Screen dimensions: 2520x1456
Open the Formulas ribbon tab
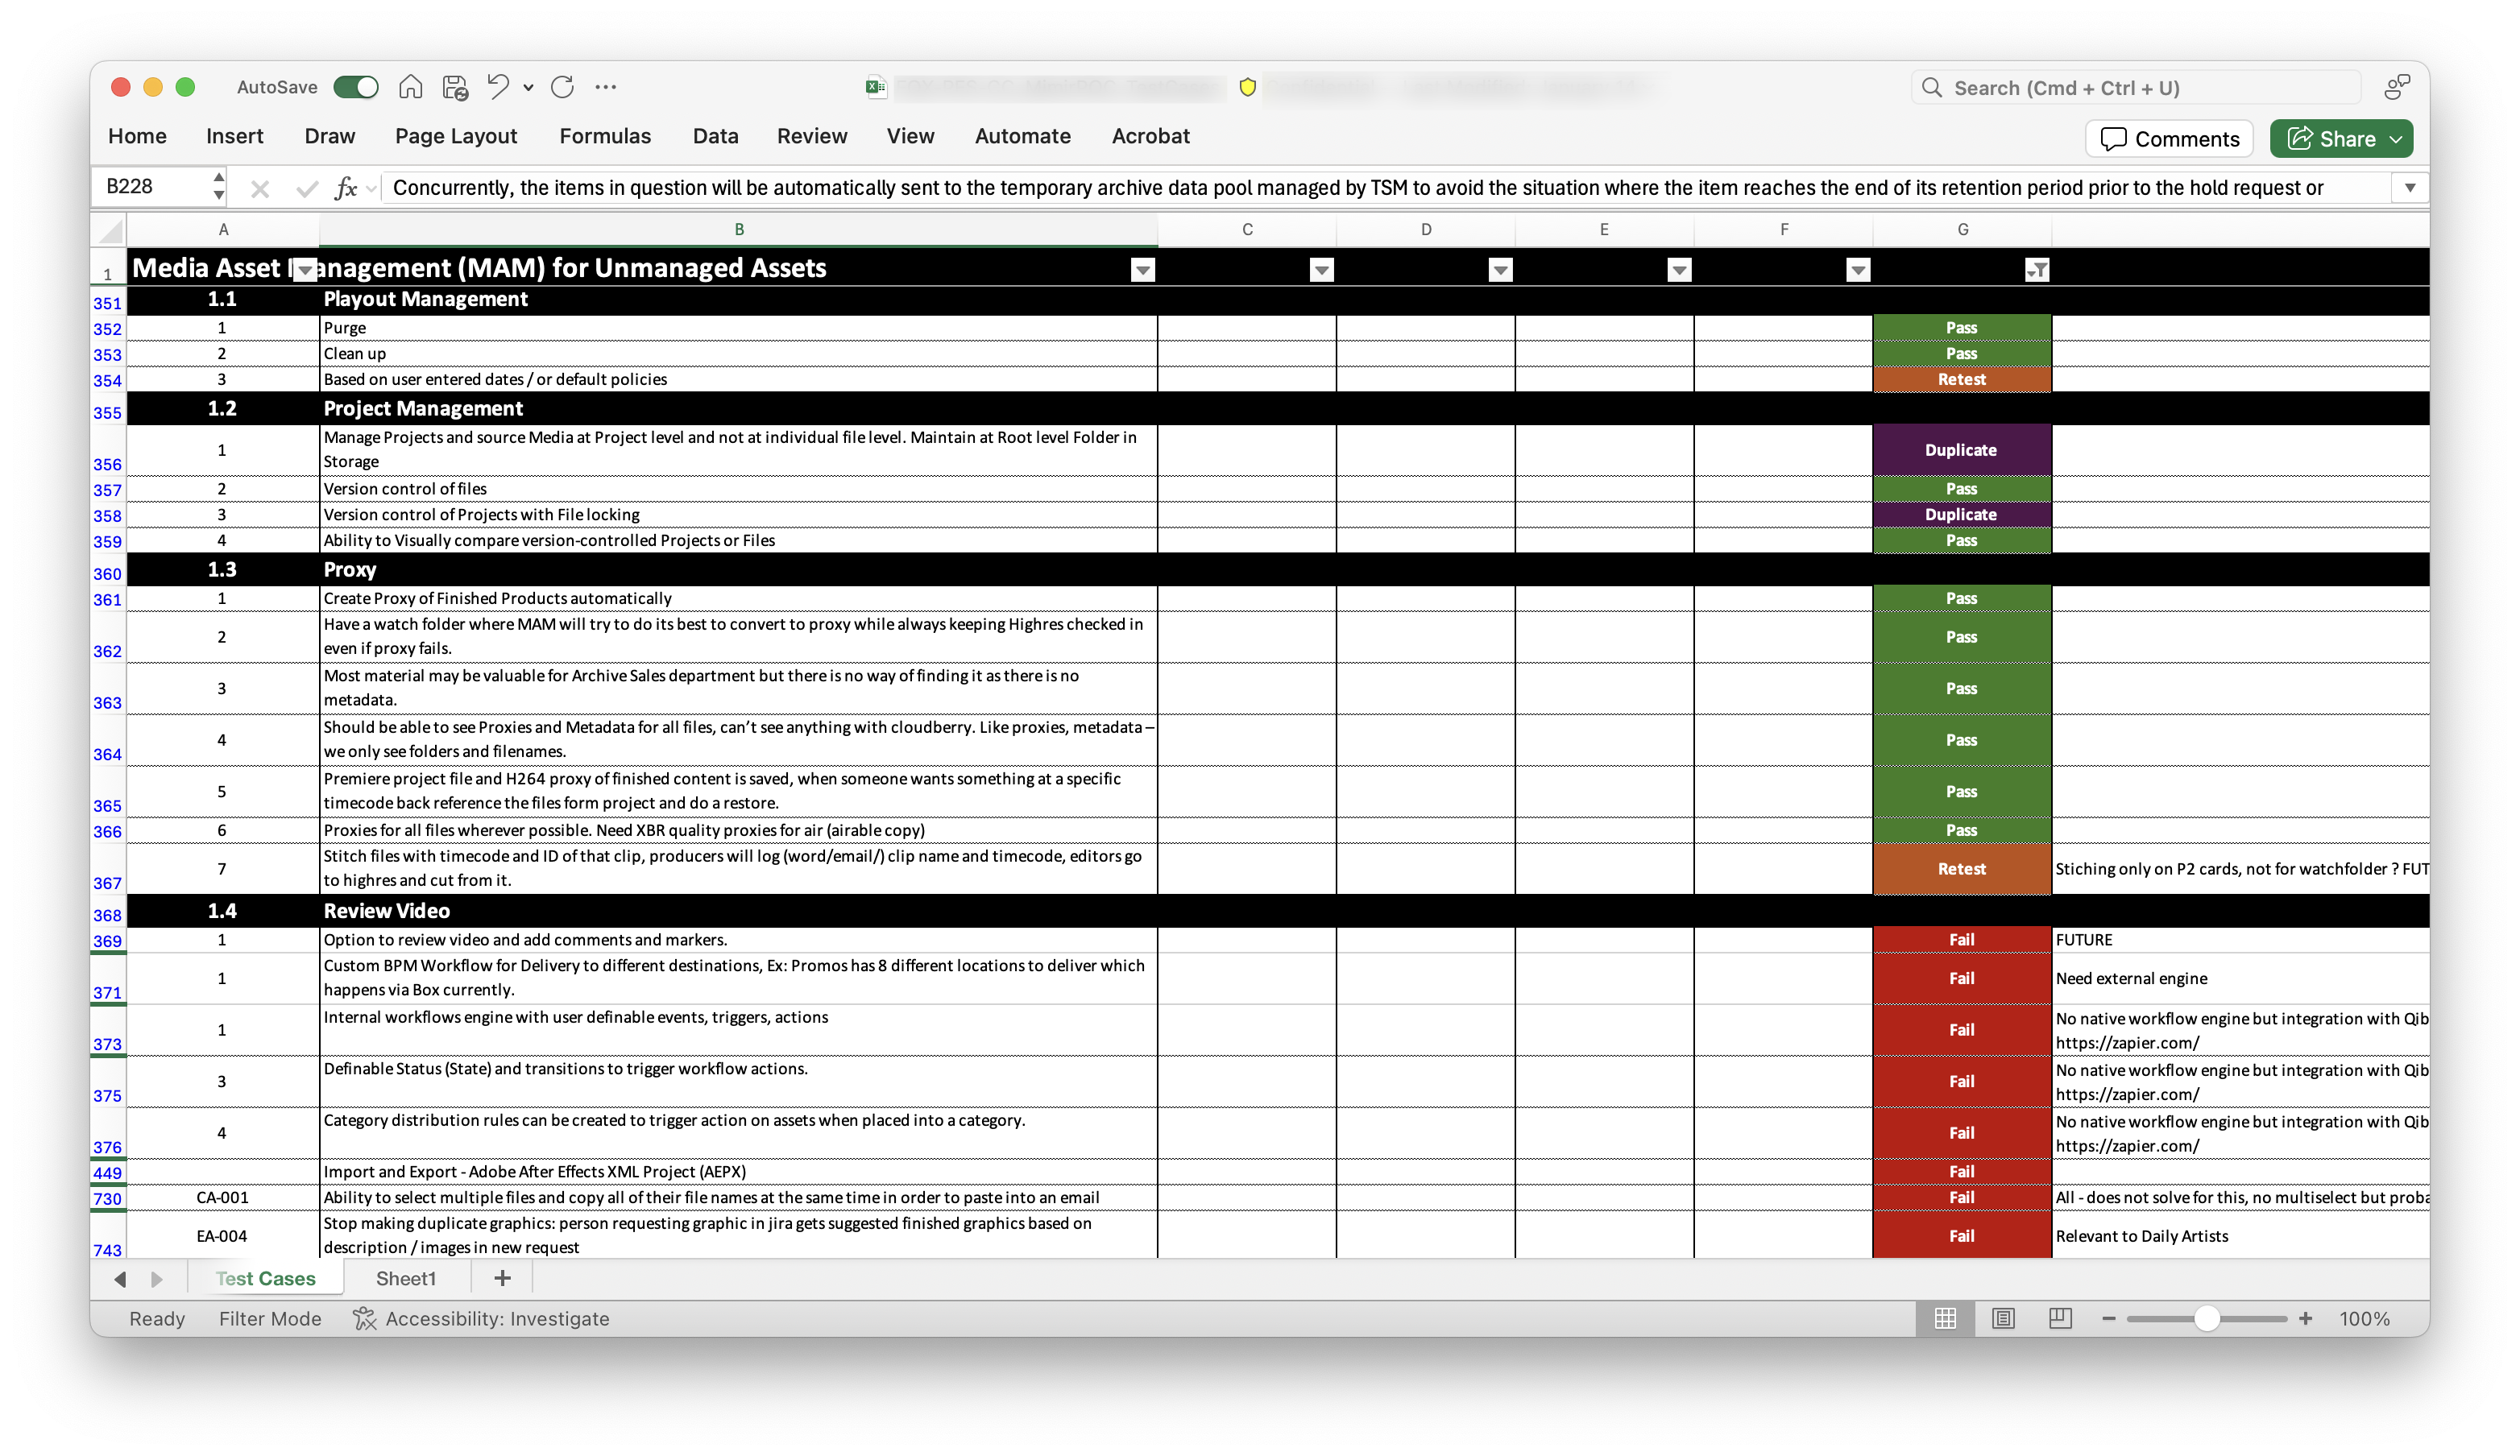pyautogui.click(x=605, y=136)
